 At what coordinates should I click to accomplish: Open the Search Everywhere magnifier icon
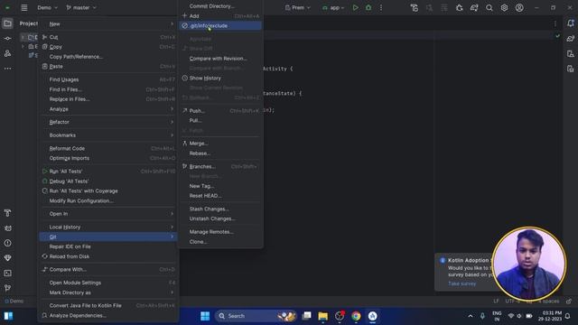tap(489, 7)
